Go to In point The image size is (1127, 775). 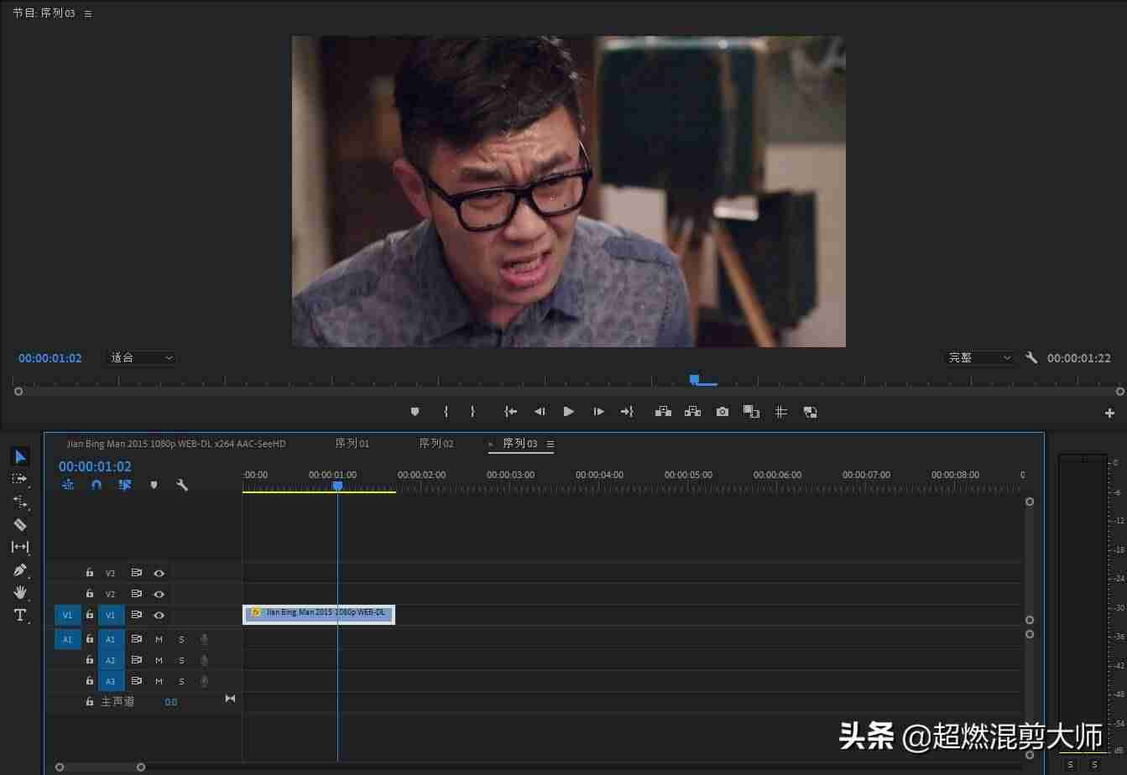click(510, 412)
